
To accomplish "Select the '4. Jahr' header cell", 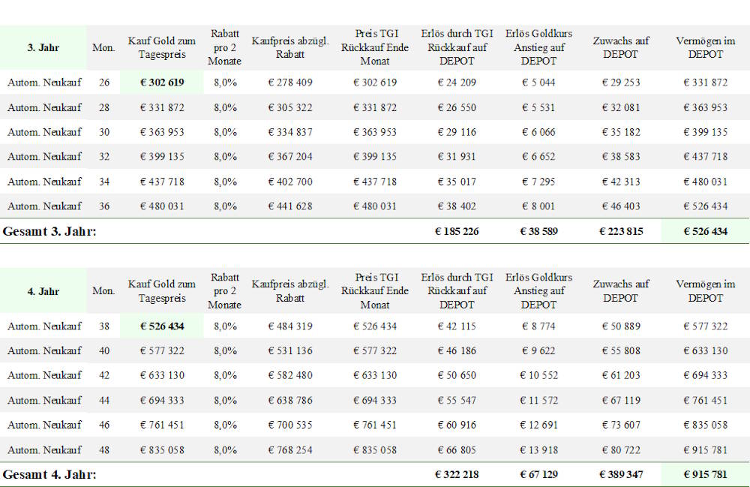I will click(x=43, y=291).
